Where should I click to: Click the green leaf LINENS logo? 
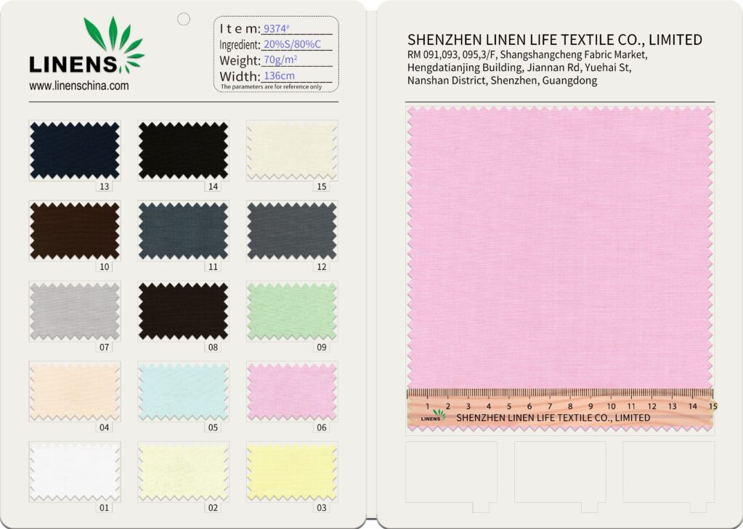click(x=86, y=48)
